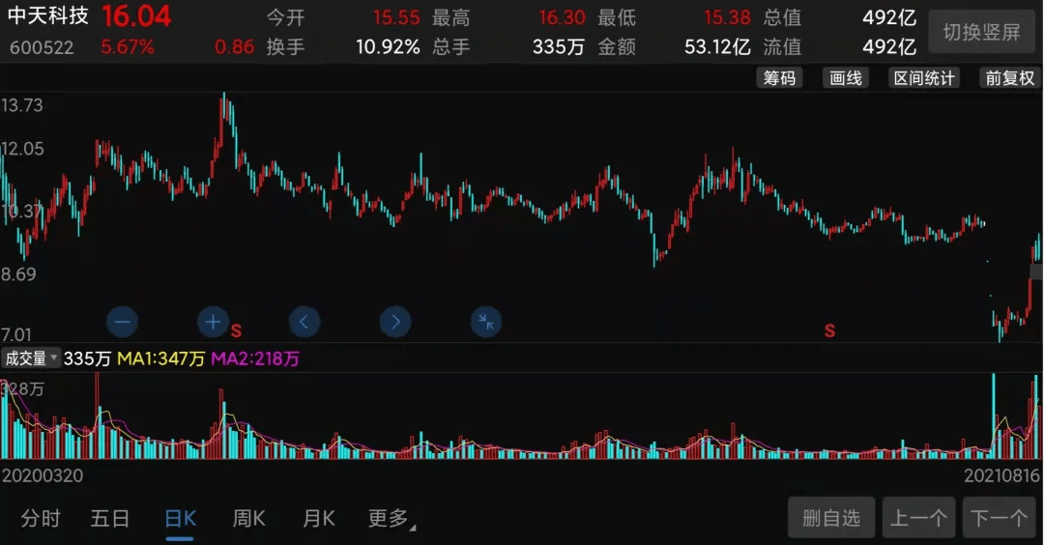
Task: Click the low price 15.38
Action: coord(727,17)
